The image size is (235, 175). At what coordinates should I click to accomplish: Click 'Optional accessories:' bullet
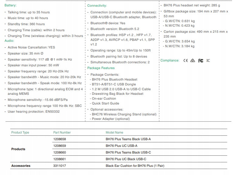[x=107, y=110]
